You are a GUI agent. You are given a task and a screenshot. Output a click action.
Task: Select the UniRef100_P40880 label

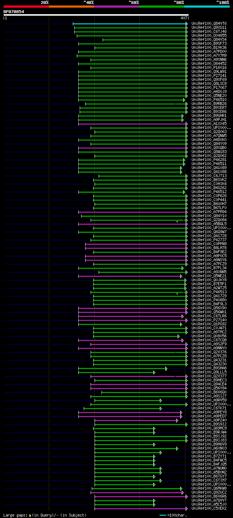coord(209,300)
